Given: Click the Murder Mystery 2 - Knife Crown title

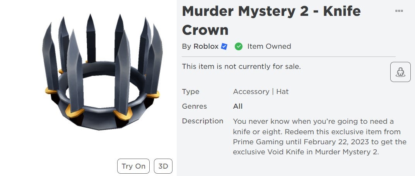Looking at the screenshot, I should (x=271, y=21).
